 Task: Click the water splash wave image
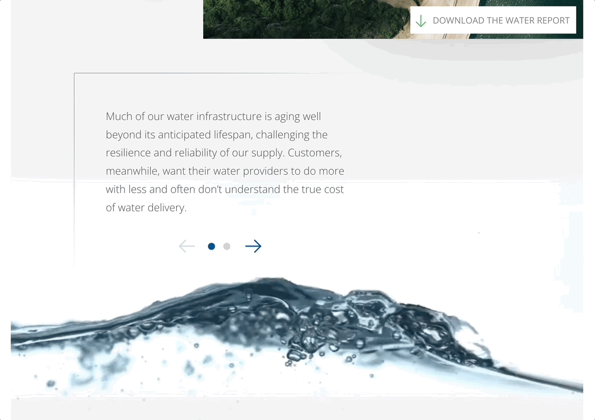tap(296, 337)
